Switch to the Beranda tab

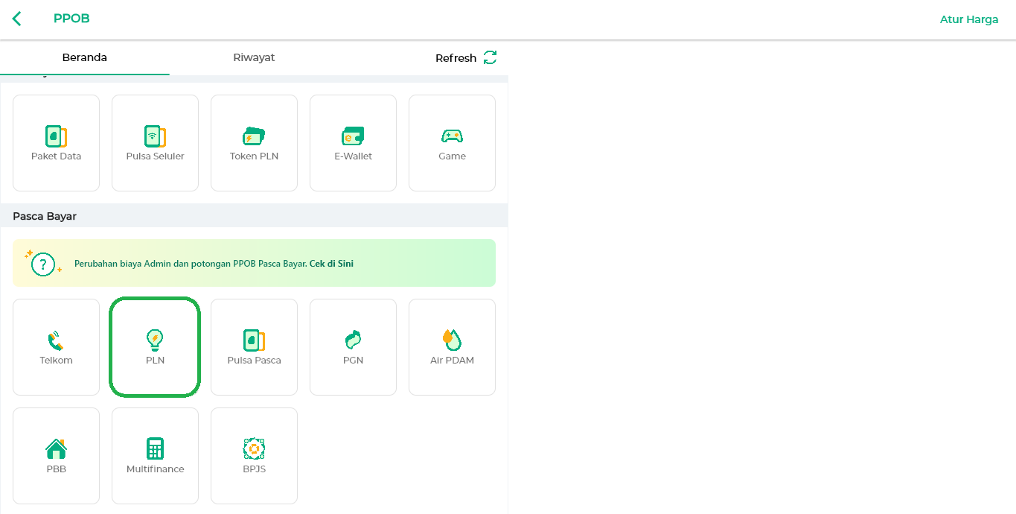click(x=85, y=57)
